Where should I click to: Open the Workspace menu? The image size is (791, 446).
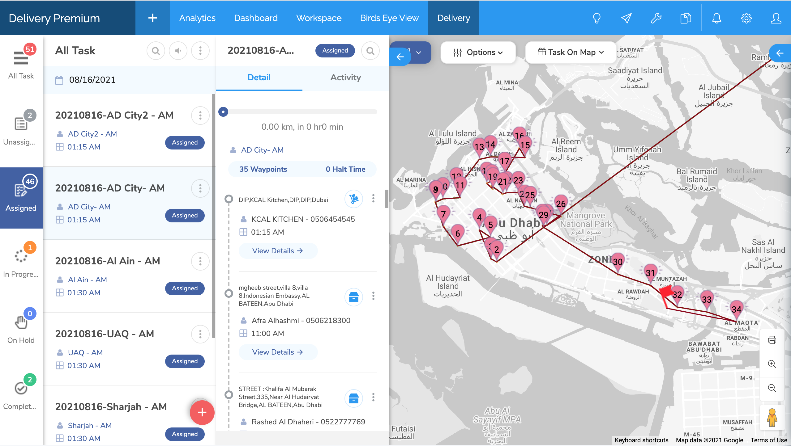pos(319,18)
